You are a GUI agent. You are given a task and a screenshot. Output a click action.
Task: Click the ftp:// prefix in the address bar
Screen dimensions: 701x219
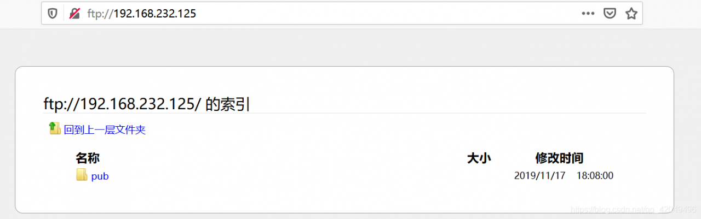coord(100,14)
